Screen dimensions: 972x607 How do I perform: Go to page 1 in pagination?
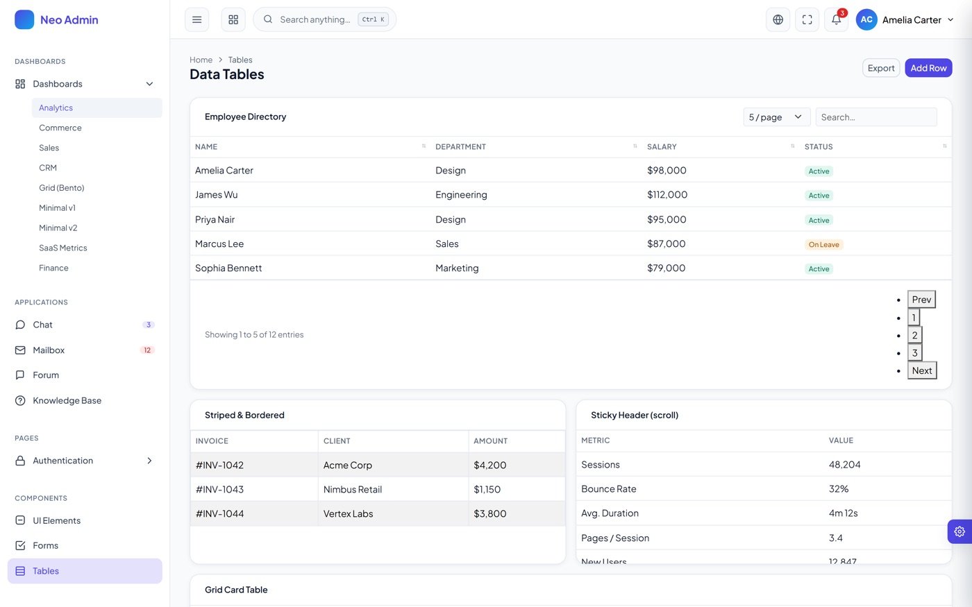click(914, 317)
